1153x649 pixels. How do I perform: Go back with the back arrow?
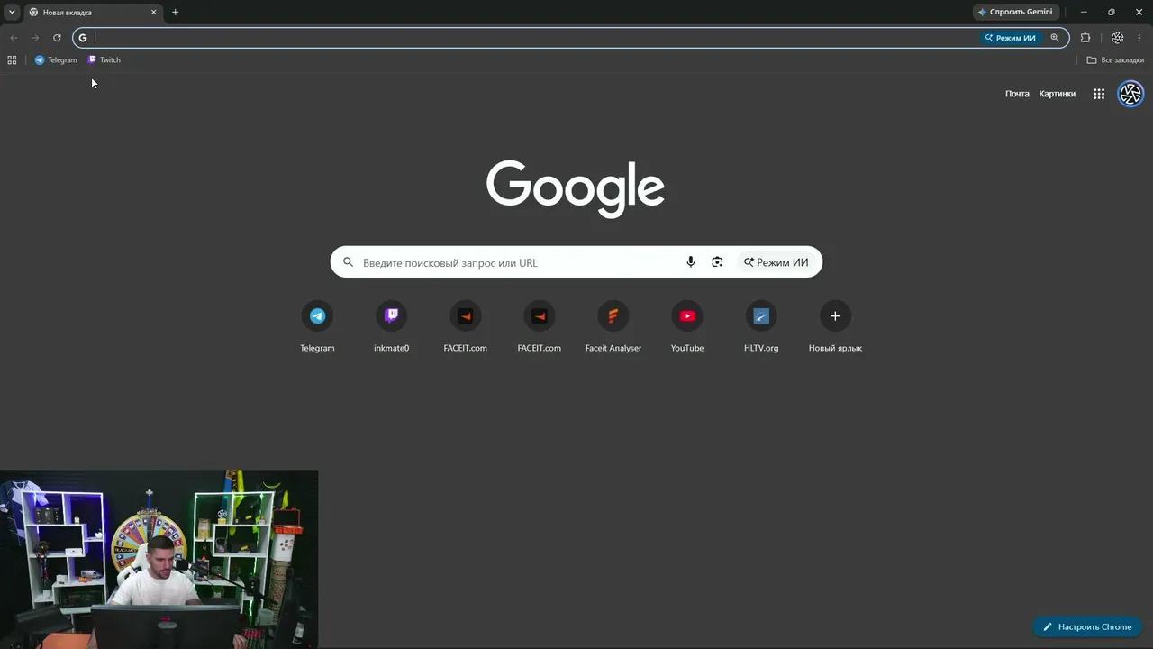14,38
